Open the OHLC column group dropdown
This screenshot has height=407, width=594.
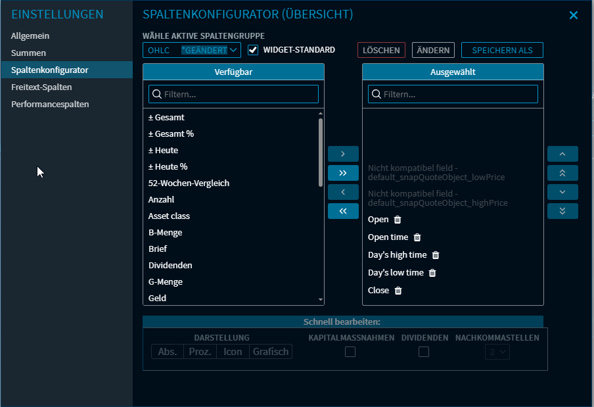(x=192, y=50)
